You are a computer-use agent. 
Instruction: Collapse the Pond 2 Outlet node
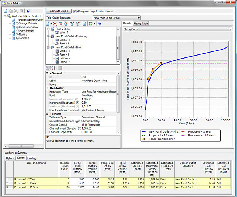tap(48, 29)
